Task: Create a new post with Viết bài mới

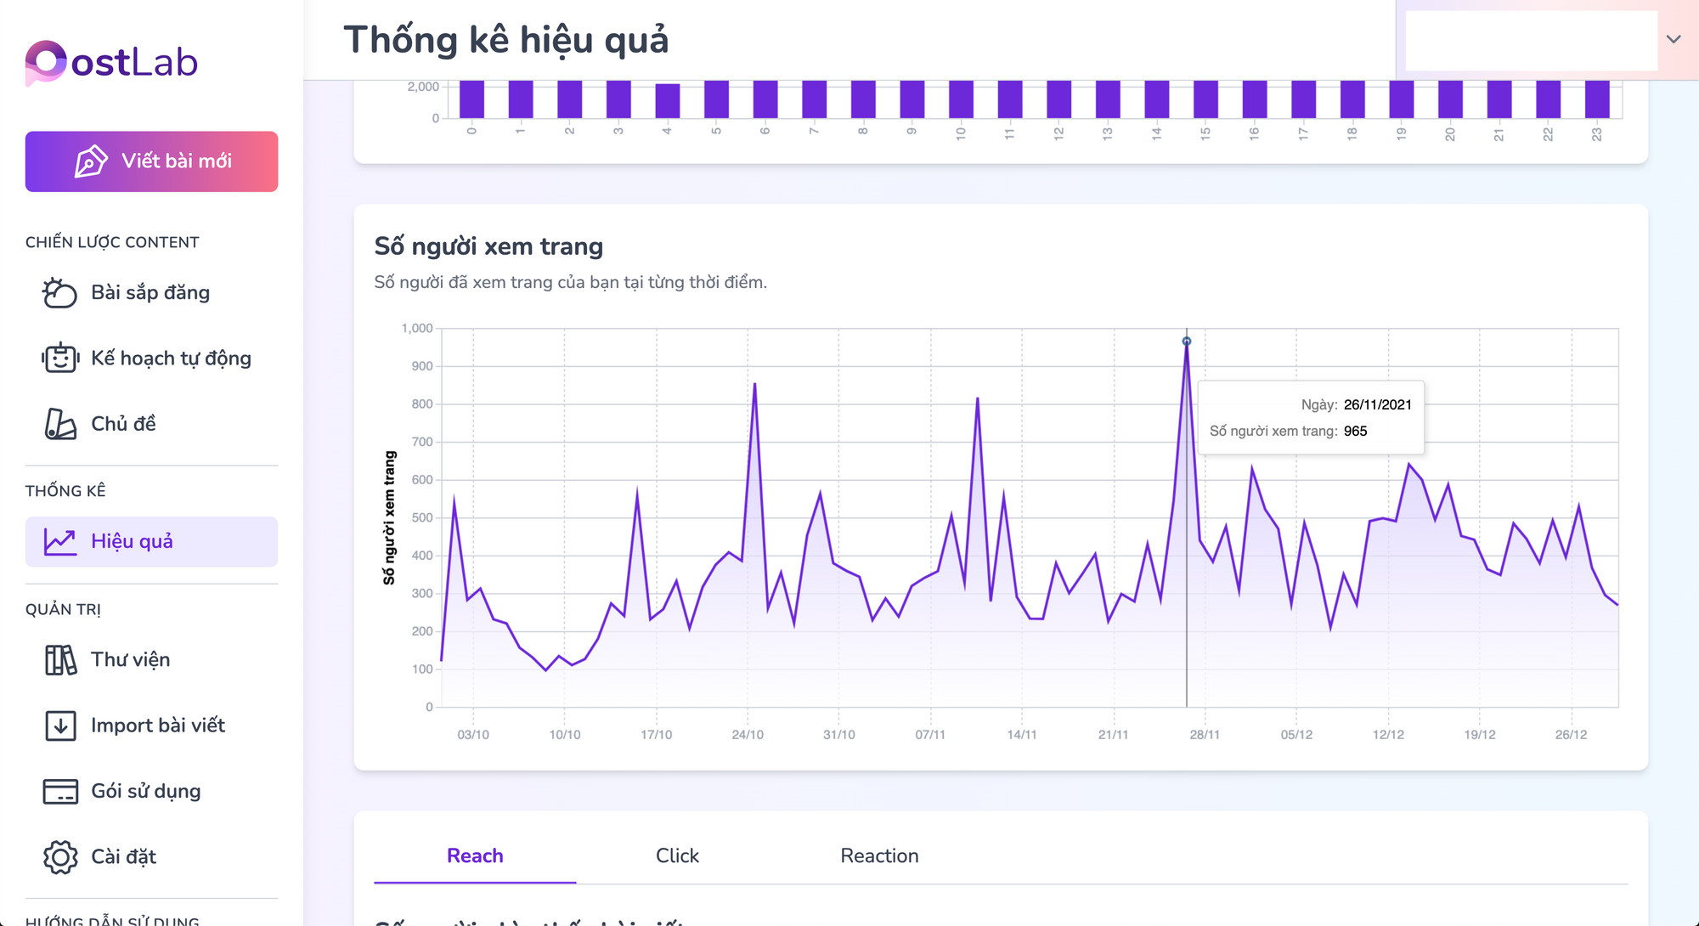Action: pyautogui.click(x=151, y=161)
